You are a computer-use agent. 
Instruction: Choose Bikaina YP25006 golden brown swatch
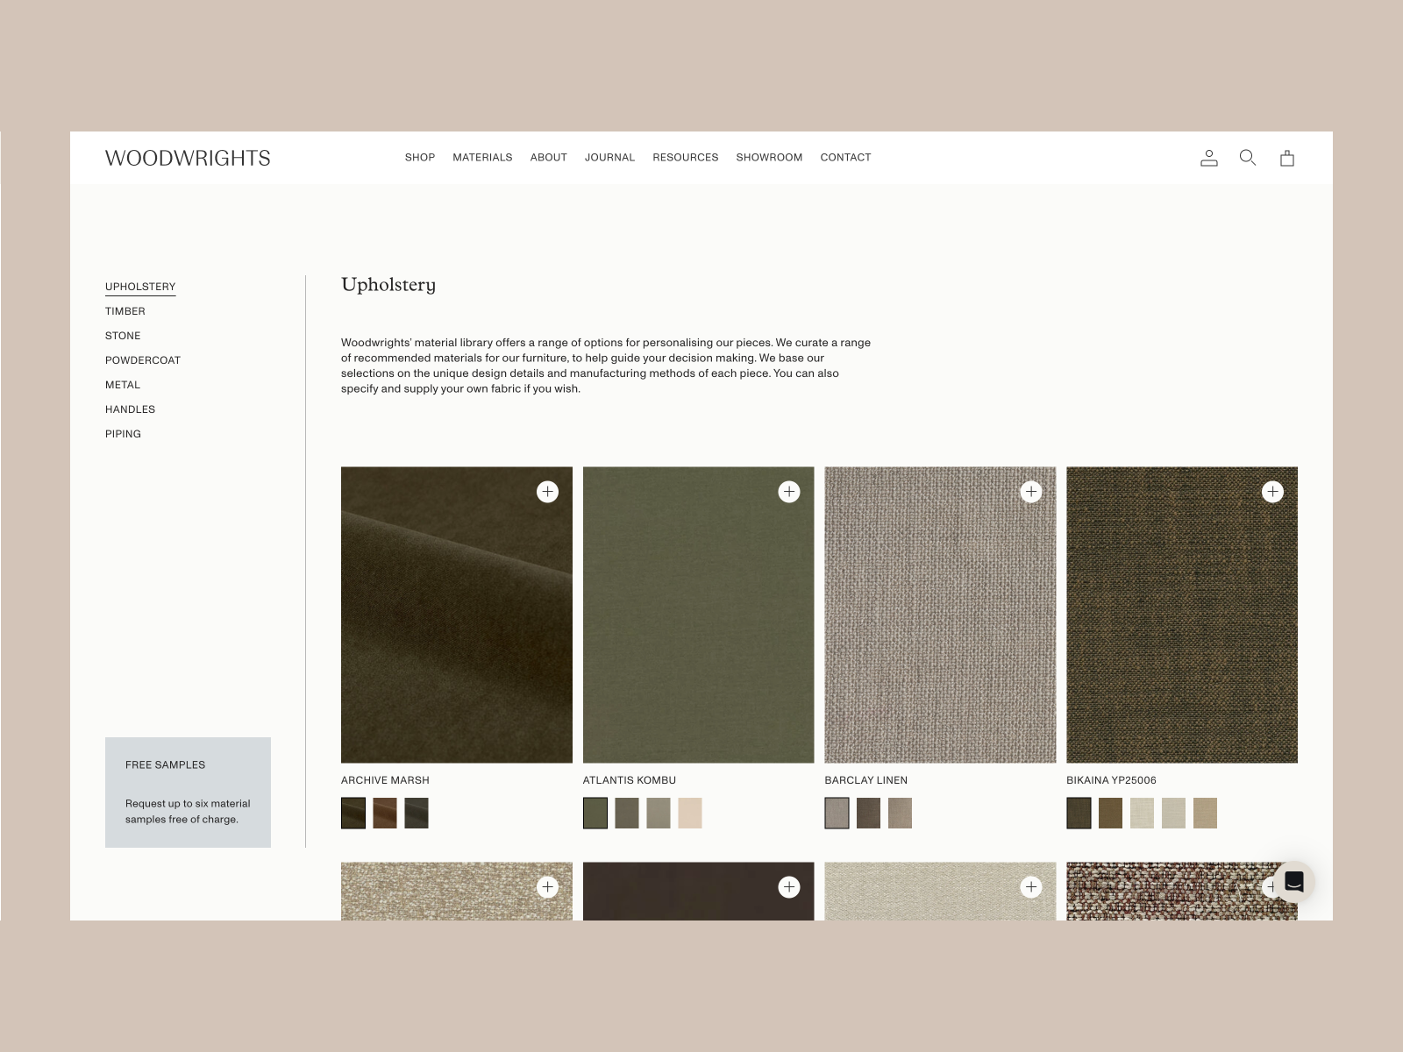tap(1110, 813)
